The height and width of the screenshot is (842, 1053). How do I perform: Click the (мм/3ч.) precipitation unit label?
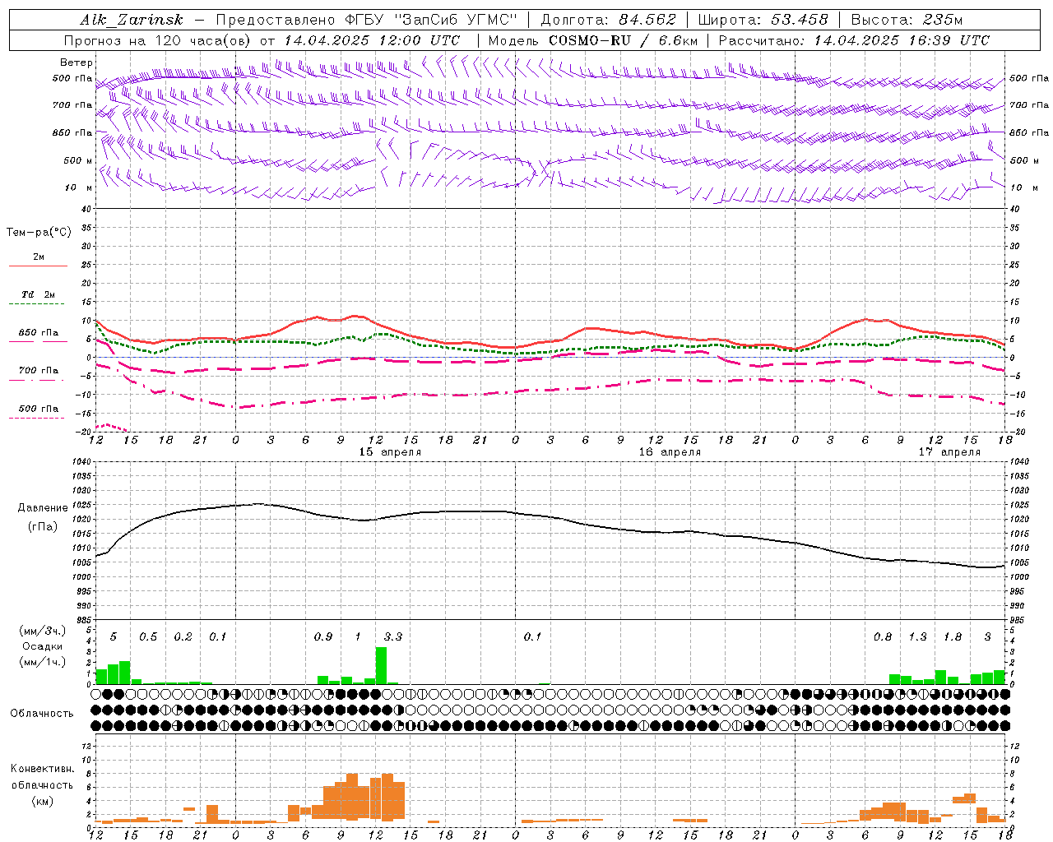pyautogui.click(x=43, y=631)
